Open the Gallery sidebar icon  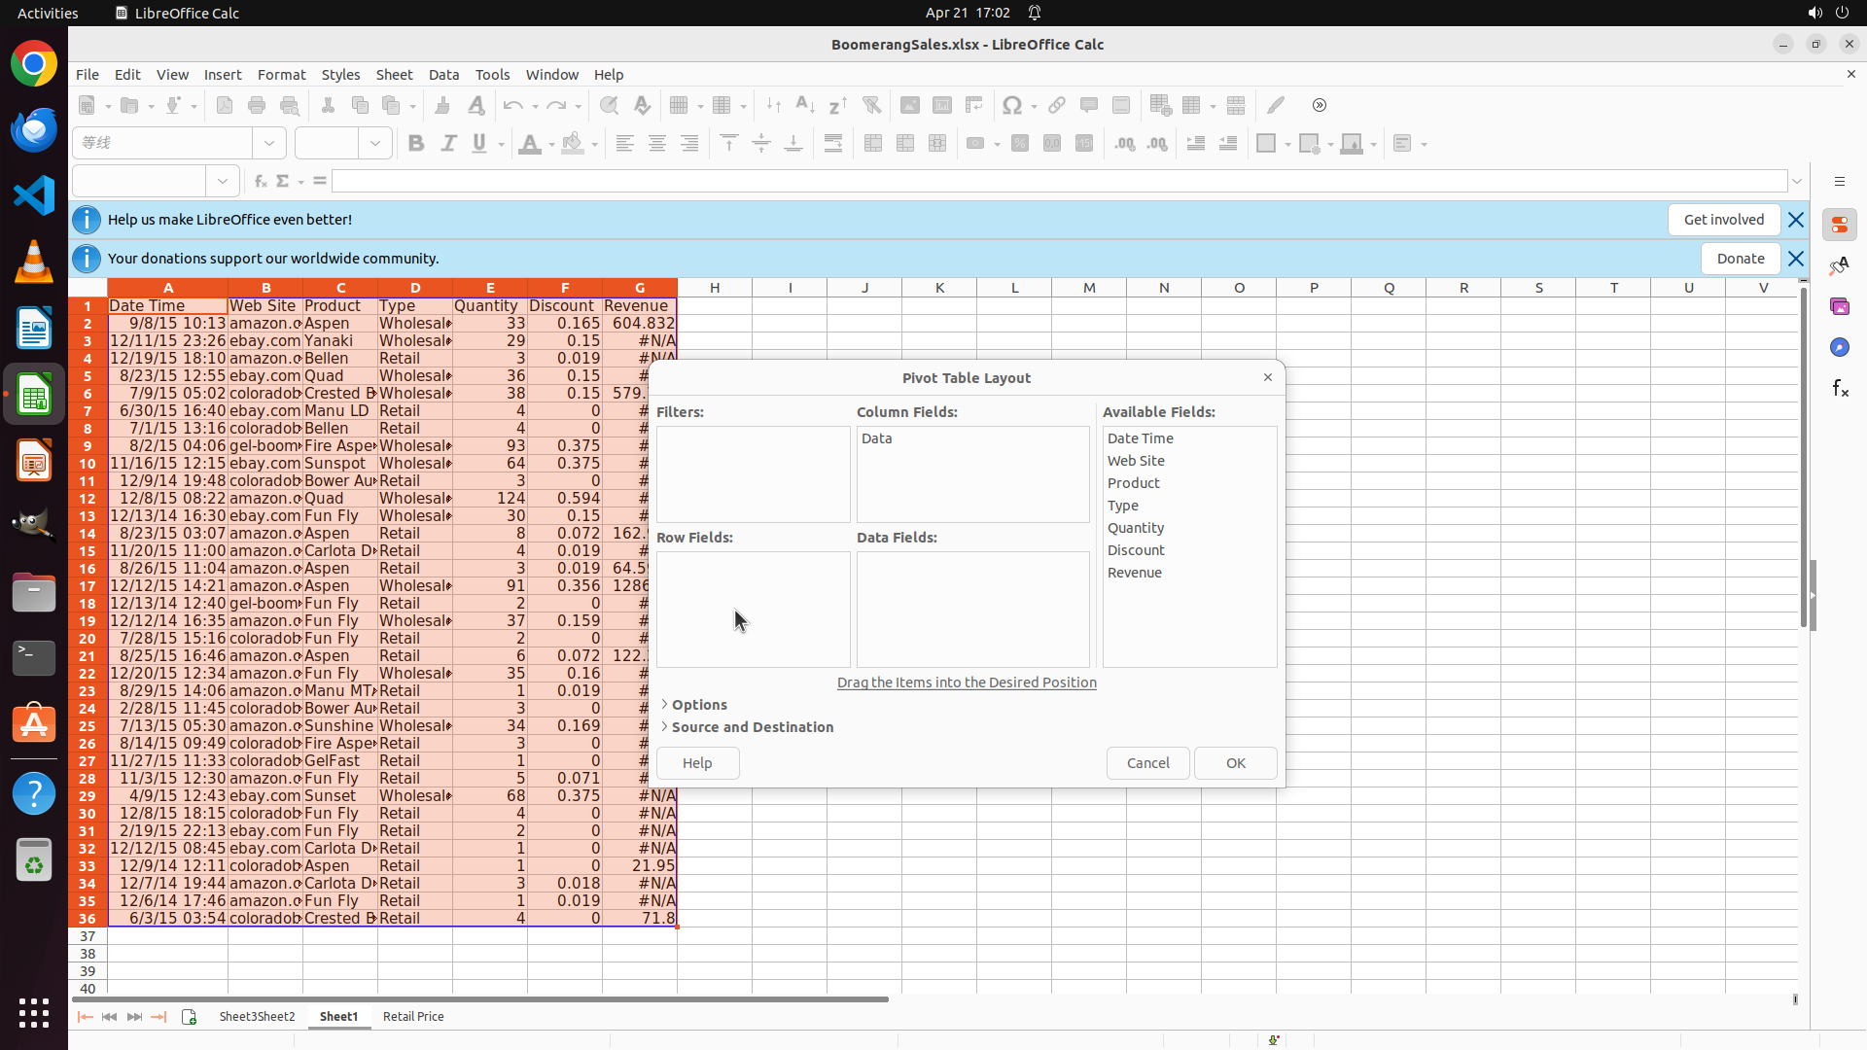[x=1839, y=306]
